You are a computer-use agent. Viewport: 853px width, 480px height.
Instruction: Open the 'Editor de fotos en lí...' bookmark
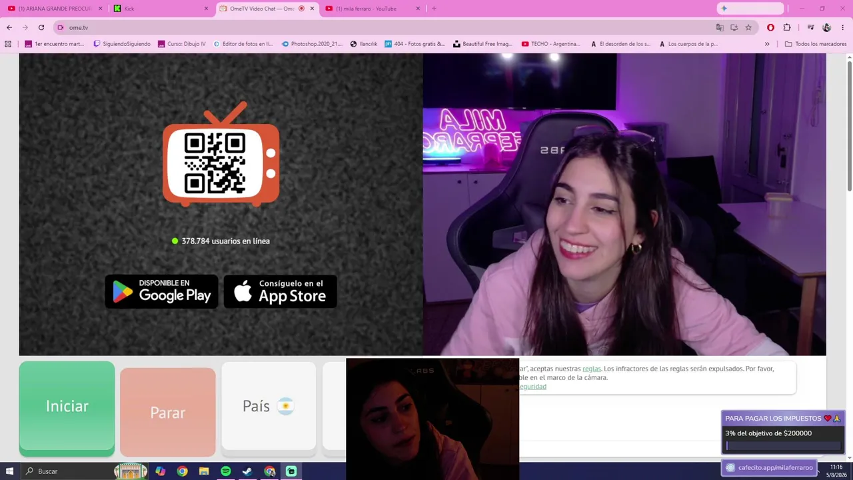[x=243, y=44]
